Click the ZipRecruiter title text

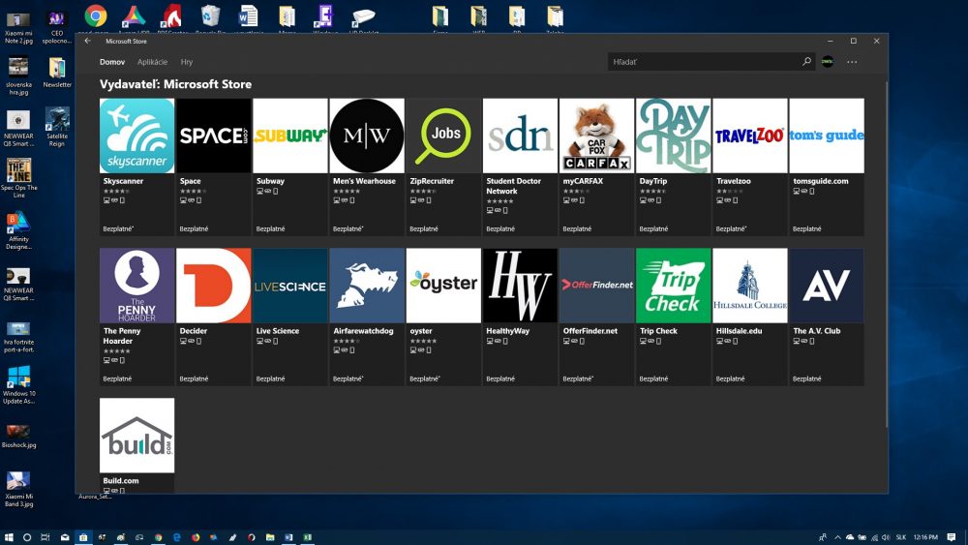point(432,181)
